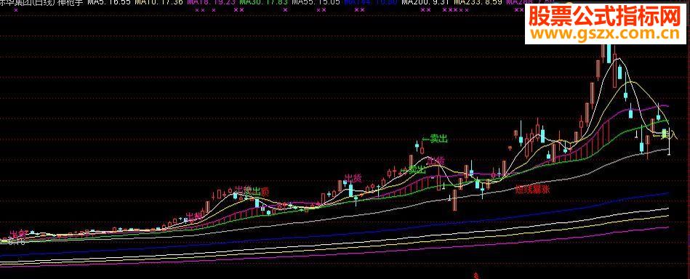
Task: Click the 神枪手 indicator name
Action: tap(71, 3)
